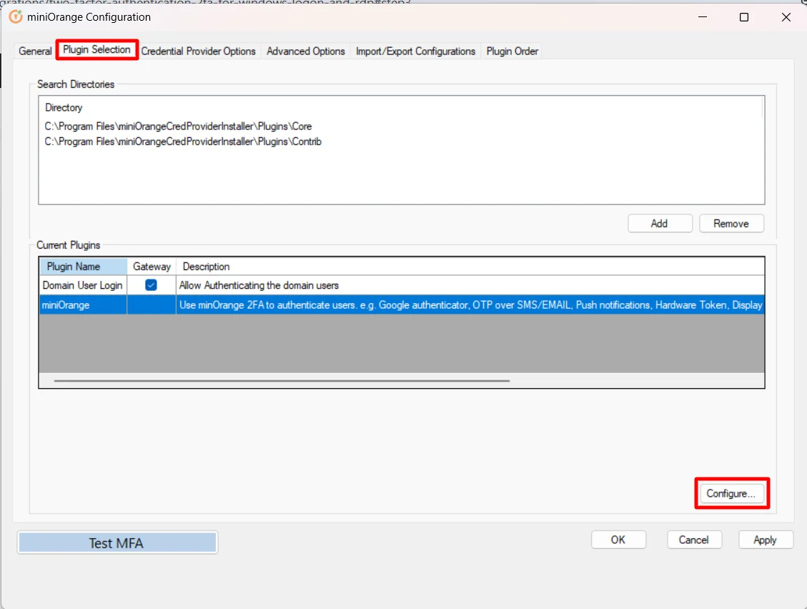807x609 pixels.
Task: Open the Configure dialog for miniOrange plugin
Action: pos(731,493)
